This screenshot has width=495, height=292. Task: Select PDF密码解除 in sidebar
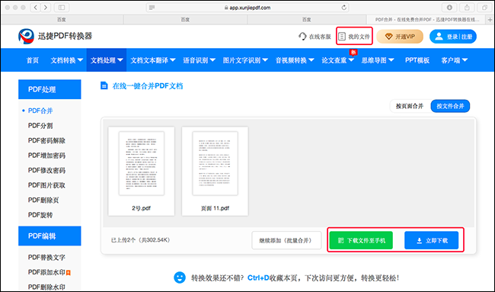point(46,140)
